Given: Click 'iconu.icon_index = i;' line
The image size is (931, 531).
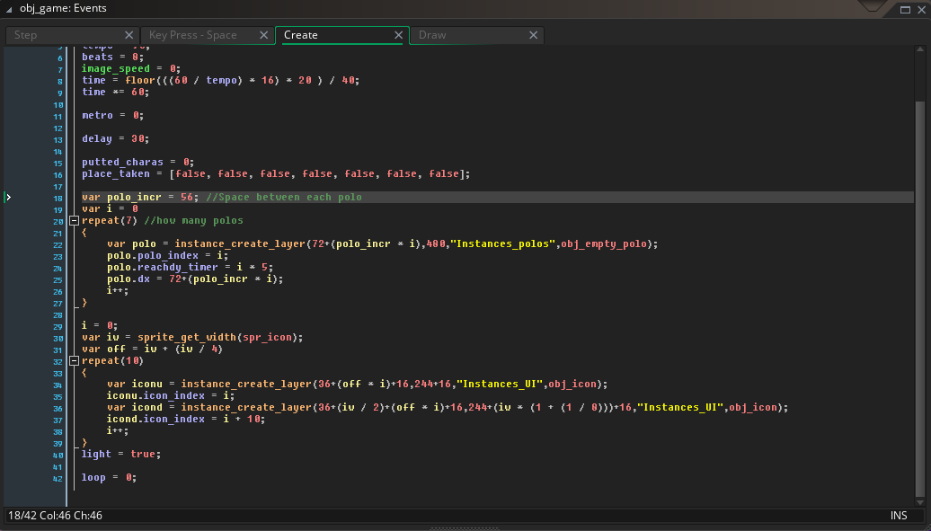Looking at the screenshot, I should [x=171, y=395].
